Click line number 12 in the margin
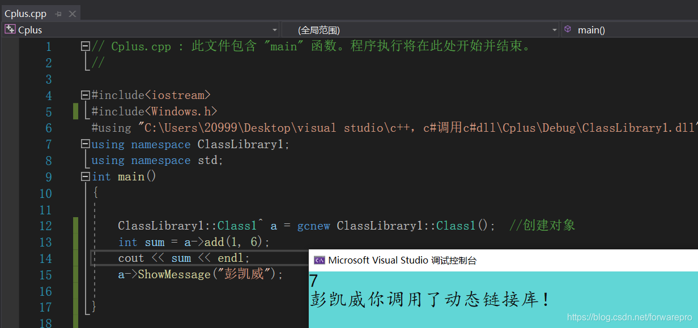This screenshot has width=698, height=328. coord(45,226)
